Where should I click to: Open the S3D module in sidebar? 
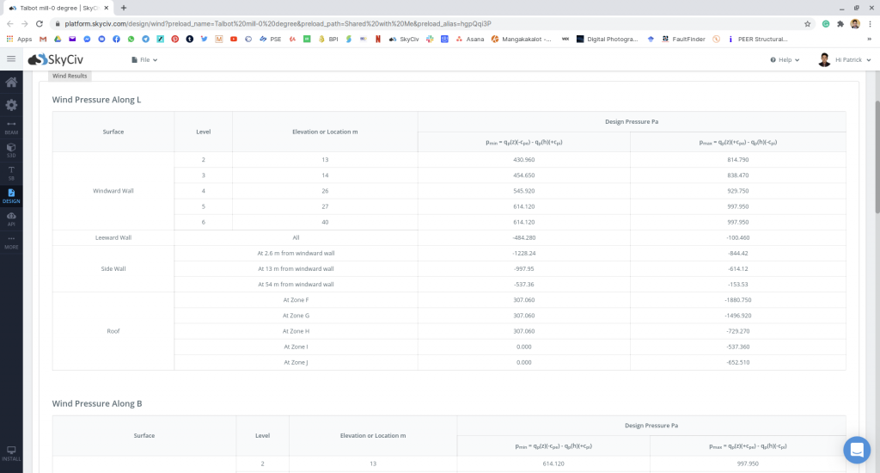11,150
